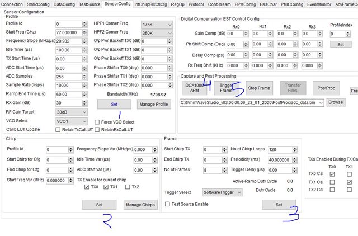Open the PostProc button

point(326,88)
